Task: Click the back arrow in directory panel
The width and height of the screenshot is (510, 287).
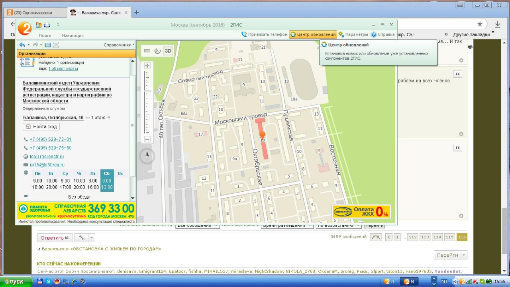Action: [22, 45]
